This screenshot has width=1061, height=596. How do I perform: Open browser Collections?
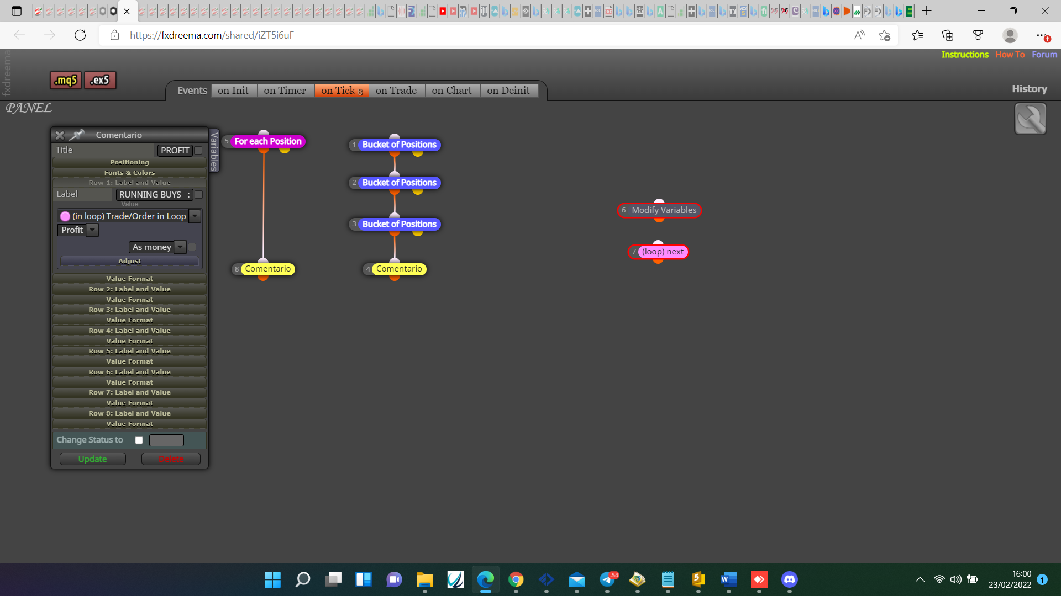click(x=948, y=35)
